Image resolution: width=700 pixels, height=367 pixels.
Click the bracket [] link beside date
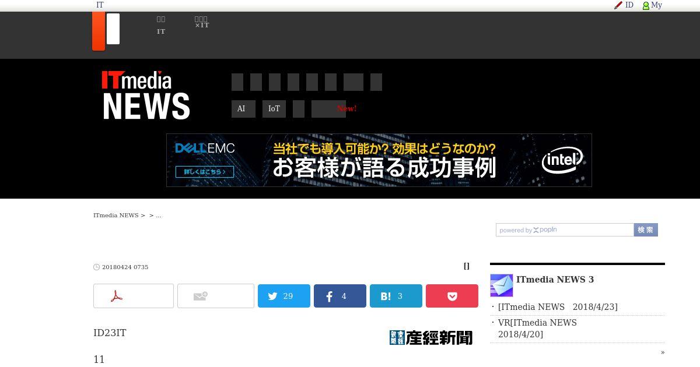[467, 266]
